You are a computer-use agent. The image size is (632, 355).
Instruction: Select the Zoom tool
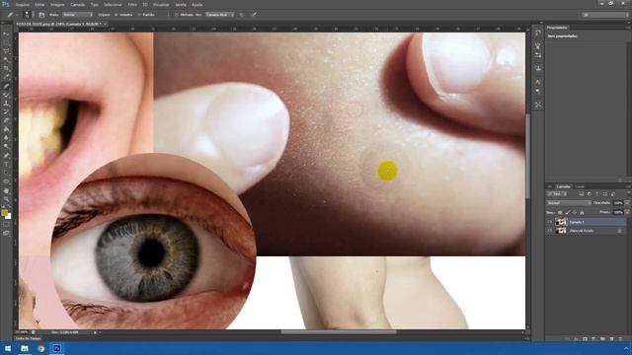click(6, 199)
